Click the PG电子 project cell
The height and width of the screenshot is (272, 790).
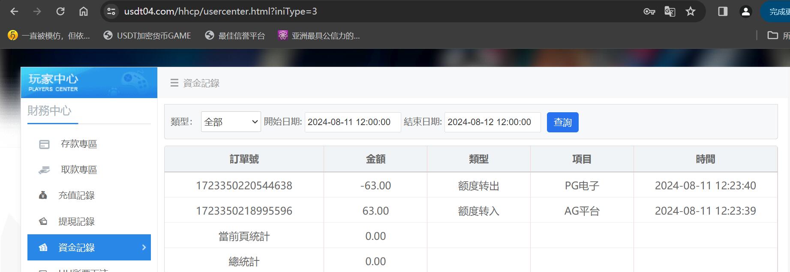(x=582, y=186)
